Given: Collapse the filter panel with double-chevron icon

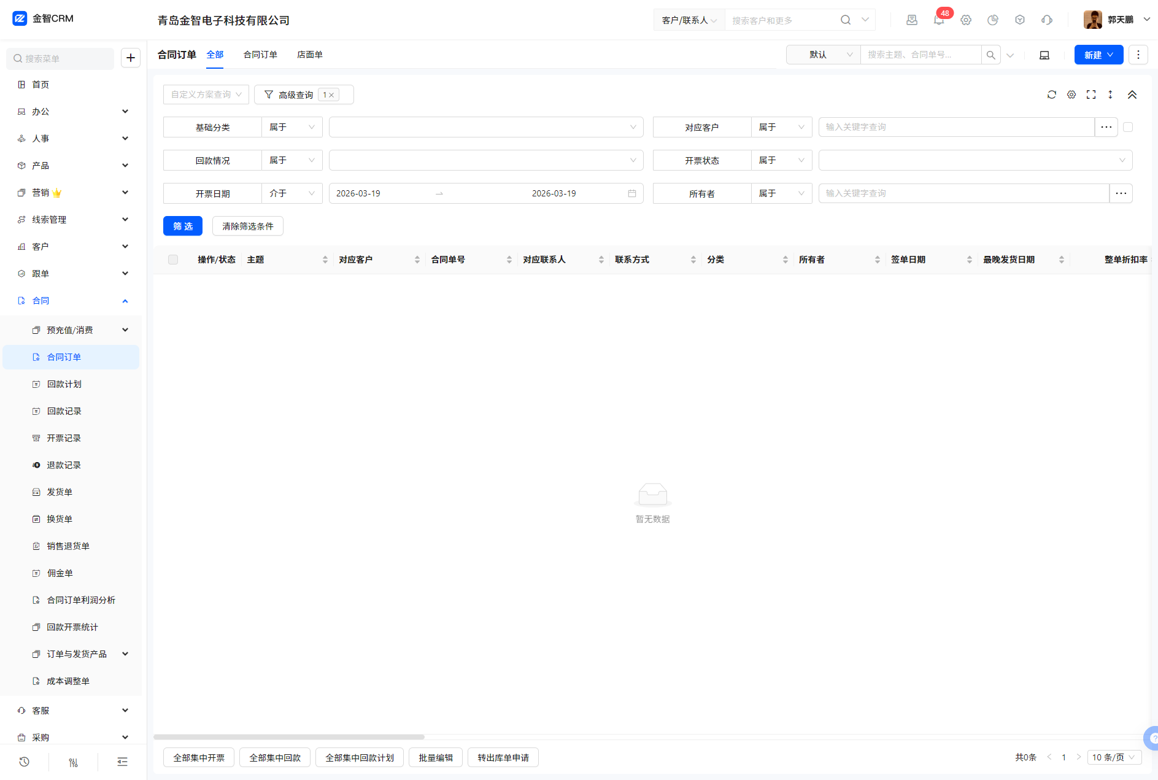Looking at the screenshot, I should pos(1132,95).
